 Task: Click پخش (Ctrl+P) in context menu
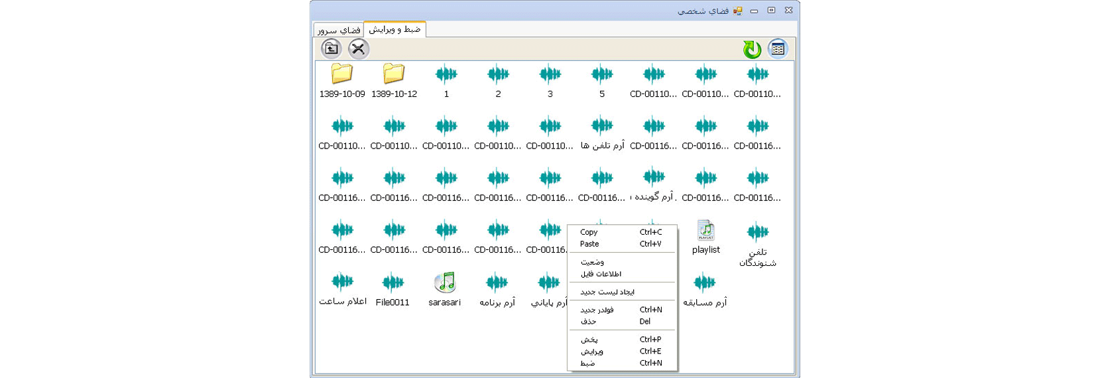pos(589,340)
